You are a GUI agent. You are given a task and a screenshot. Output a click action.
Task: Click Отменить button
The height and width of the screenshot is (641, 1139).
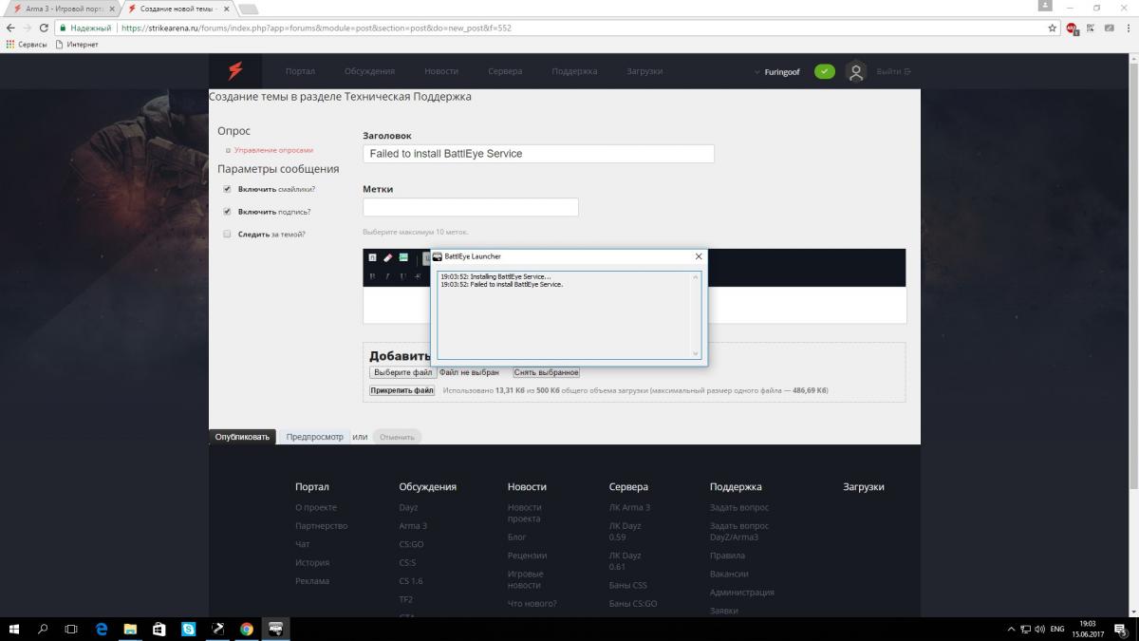(397, 437)
